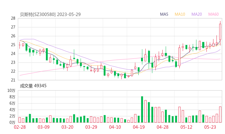Click the price axis label 25
Image resolution: width=225 pixels, height=134 pixels.
pos(13,45)
